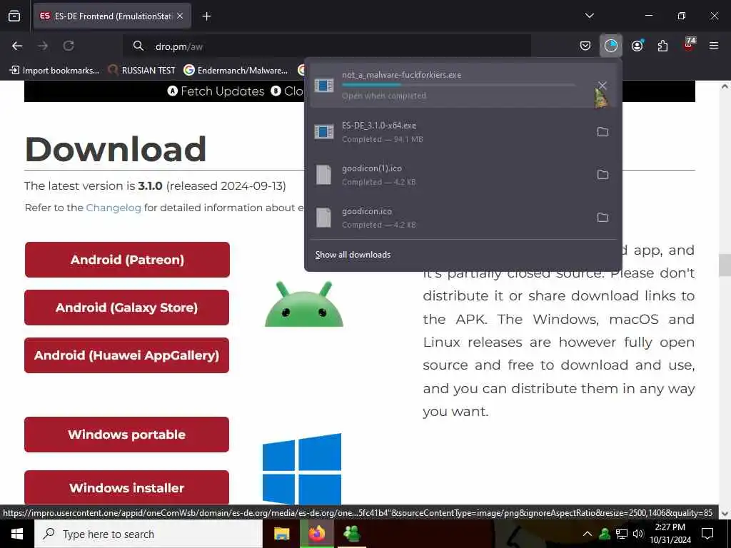Open the Extensions puzzle icon
This screenshot has width=731, height=548.
(662, 46)
